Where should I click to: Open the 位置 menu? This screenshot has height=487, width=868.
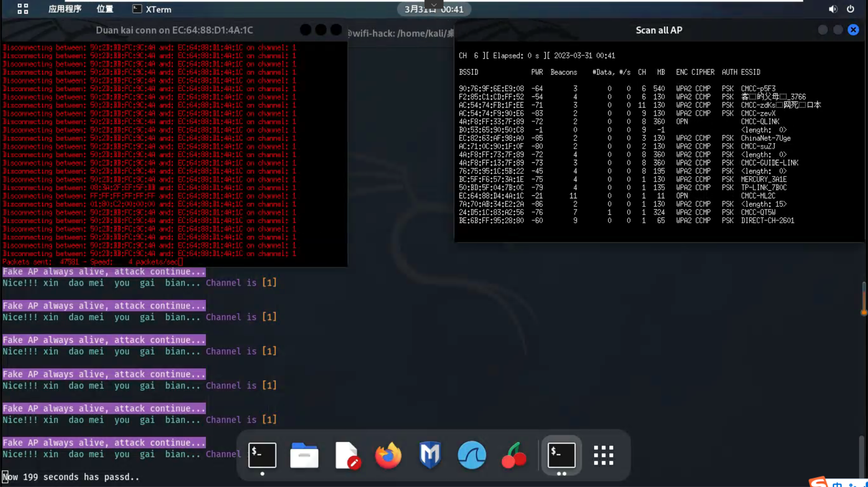(105, 9)
